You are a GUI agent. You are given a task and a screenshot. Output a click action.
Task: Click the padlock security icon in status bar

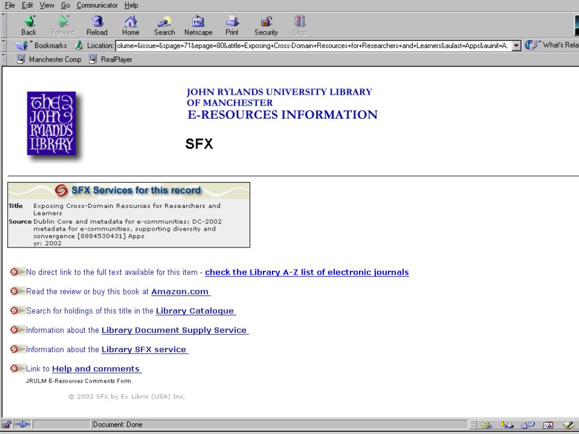pyautogui.click(x=7, y=424)
